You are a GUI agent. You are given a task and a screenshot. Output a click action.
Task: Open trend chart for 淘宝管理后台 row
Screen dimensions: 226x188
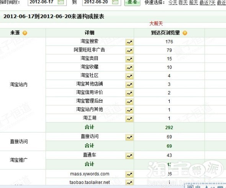point(129,102)
